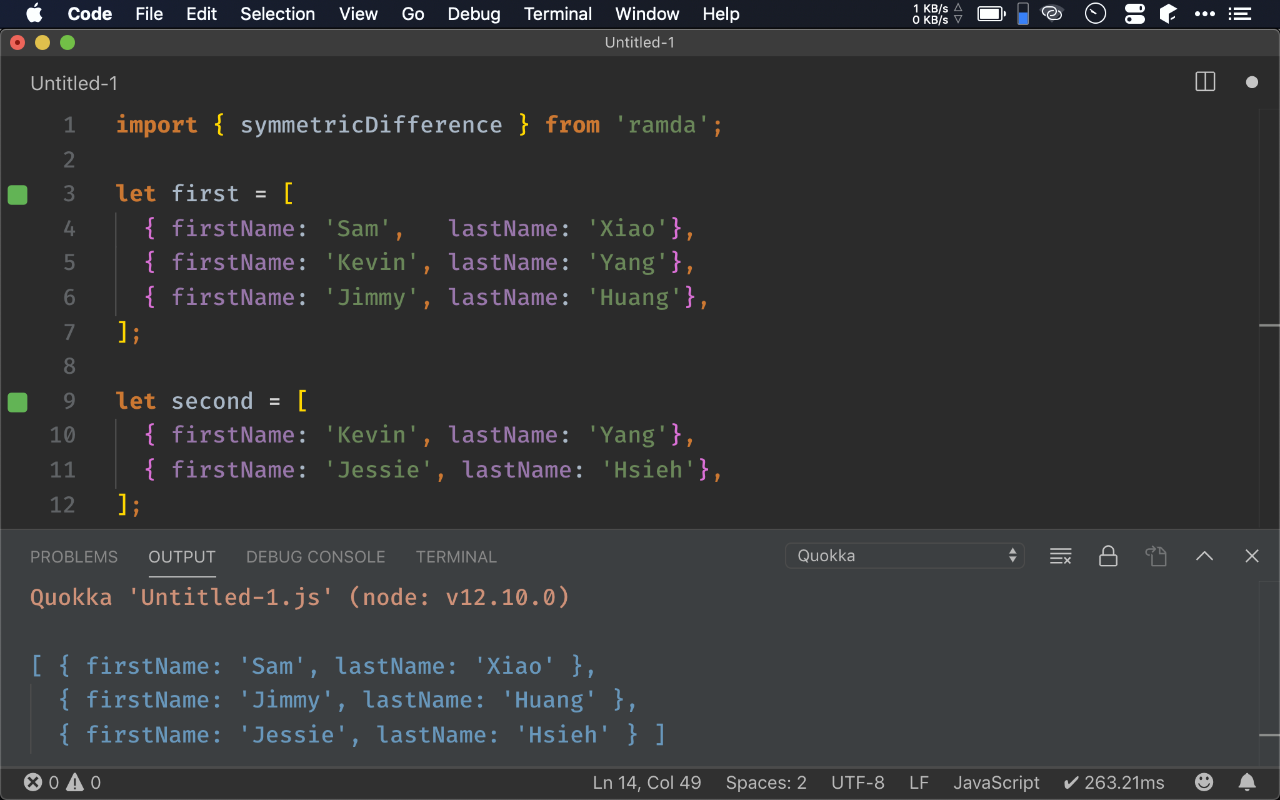Select encoding UTF-8 in status bar
The height and width of the screenshot is (800, 1280).
coord(857,782)
